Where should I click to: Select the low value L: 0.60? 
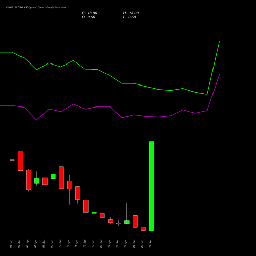[130, 17]
